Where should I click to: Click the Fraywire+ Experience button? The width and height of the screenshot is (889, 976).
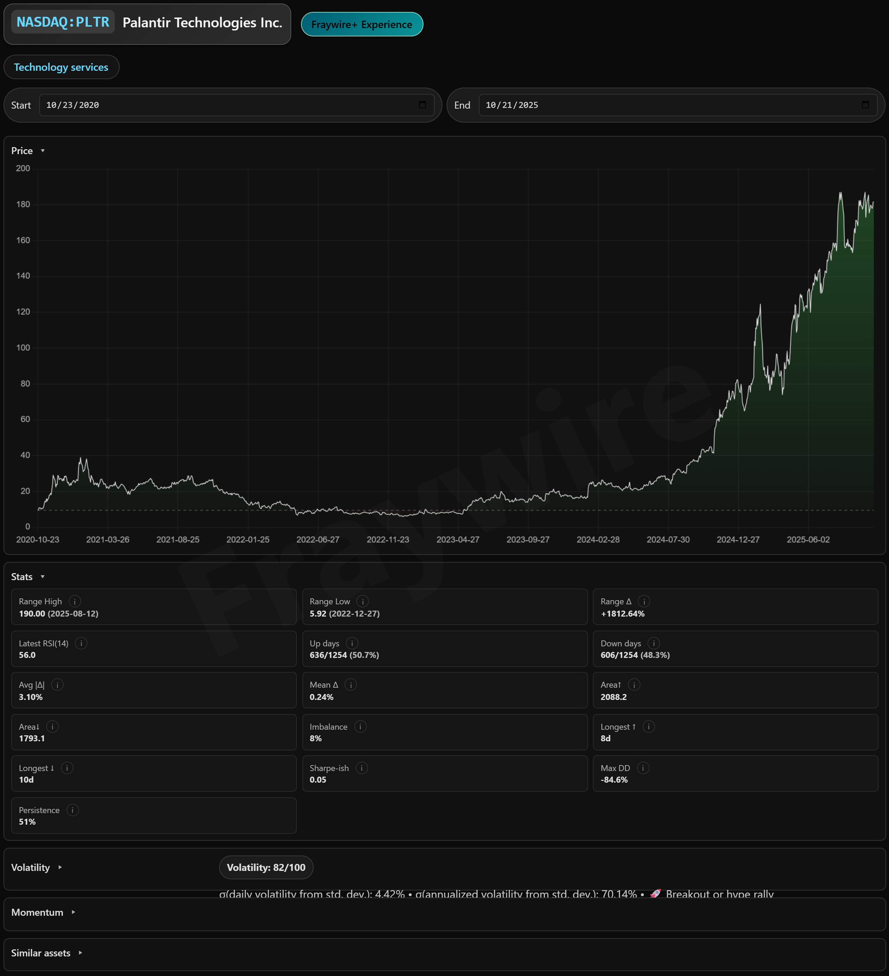coord(362,25)
